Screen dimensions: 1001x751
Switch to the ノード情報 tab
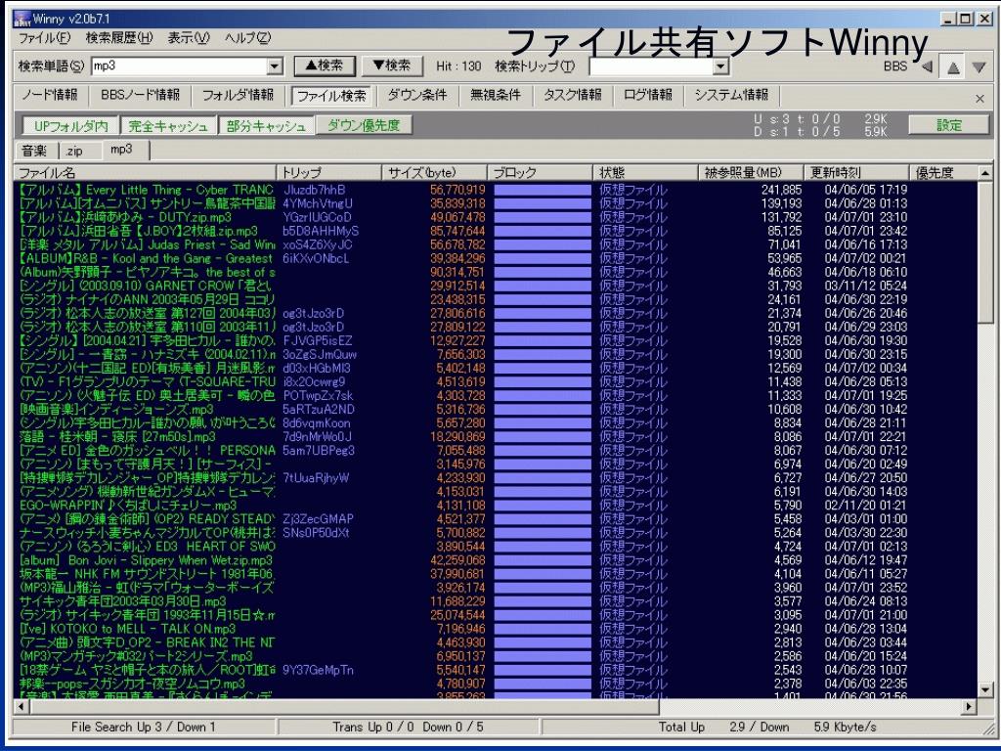[50, 95]
